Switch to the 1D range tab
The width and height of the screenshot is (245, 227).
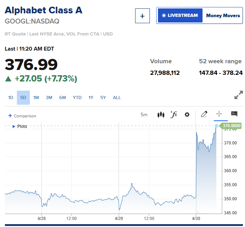tap(11, 98)
